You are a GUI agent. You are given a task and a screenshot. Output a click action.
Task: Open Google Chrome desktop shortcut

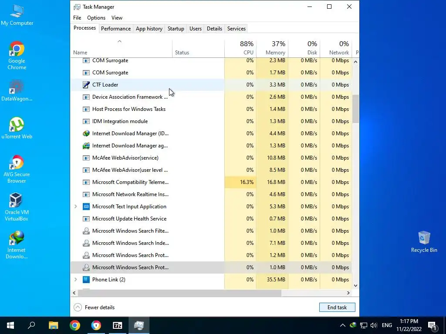[x=17, y=56]
